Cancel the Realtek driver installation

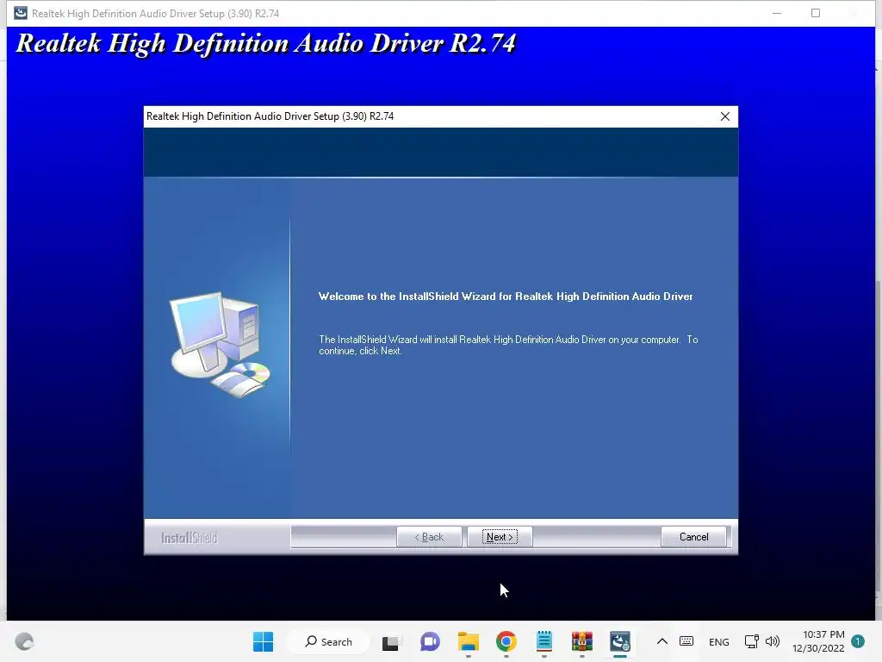pos(693,536)
